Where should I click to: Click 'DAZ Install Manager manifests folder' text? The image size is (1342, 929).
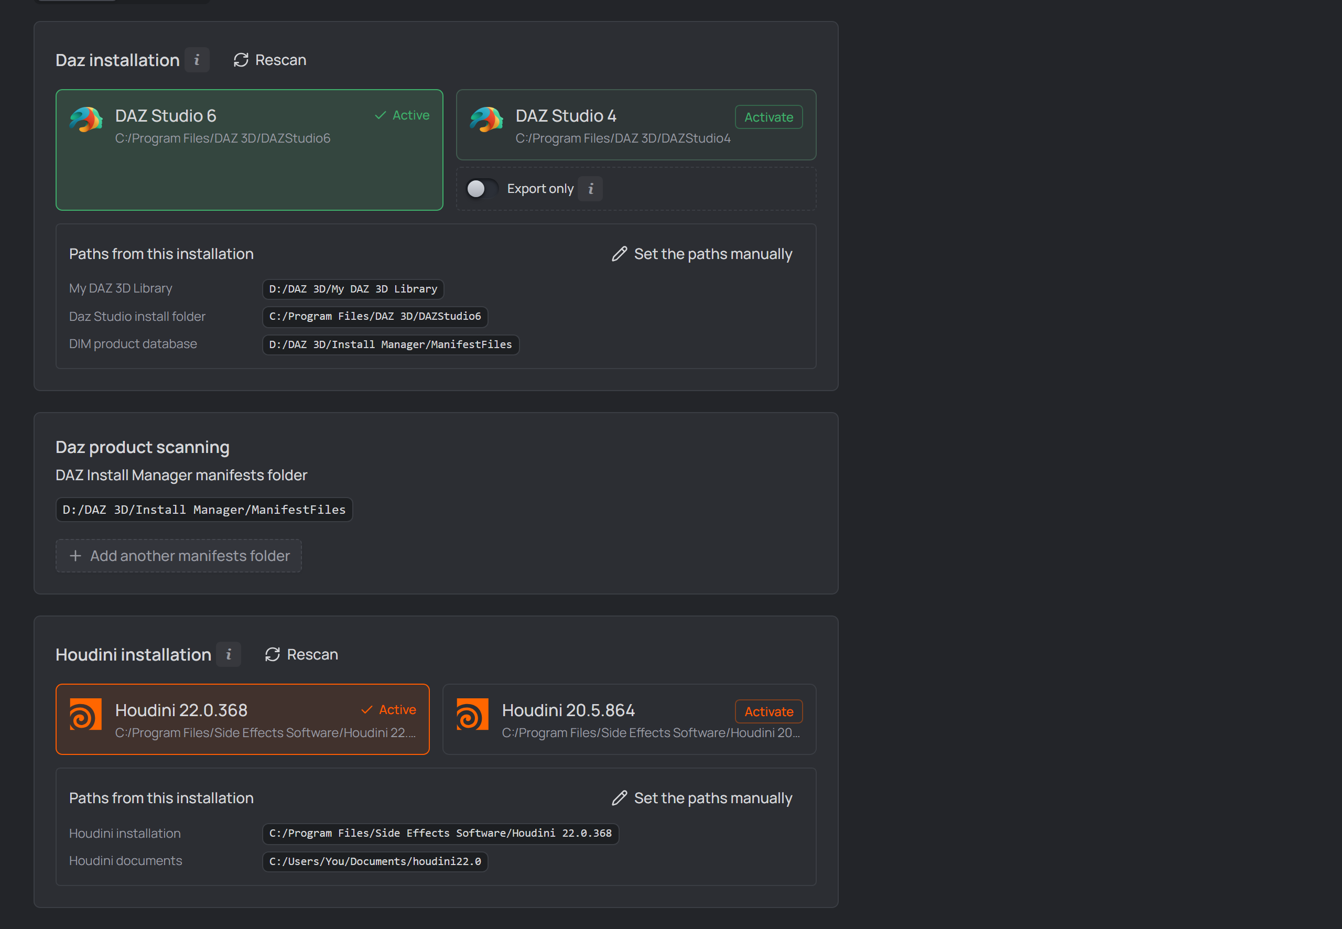181,475
